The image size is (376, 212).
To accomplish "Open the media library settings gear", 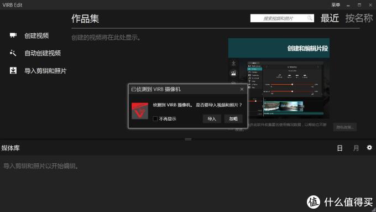I will (x=369, y=147).
